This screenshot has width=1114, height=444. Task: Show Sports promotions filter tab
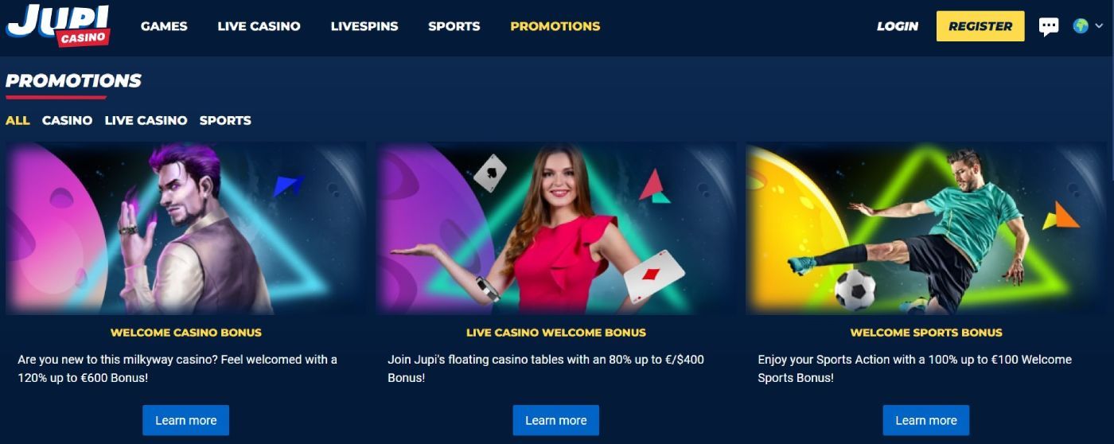tap(225, 120)
